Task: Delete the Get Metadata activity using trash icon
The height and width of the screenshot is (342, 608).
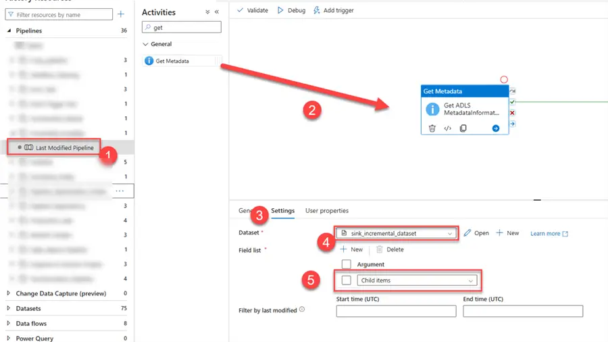Action: (x=432, y=128)
